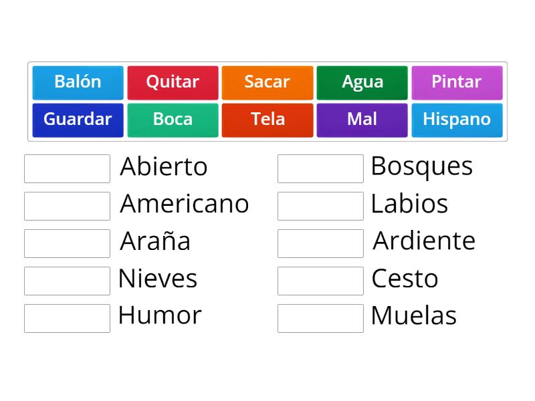Select the Balón word tile
The width and height of the screenshot is (535, 401).
78,82
